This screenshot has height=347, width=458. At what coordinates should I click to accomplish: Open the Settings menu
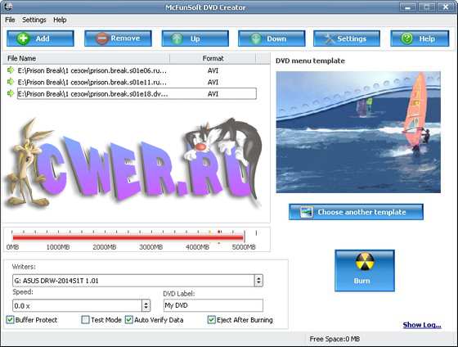coord(34,20)
